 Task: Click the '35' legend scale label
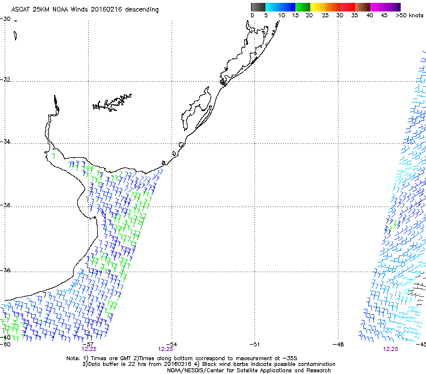[355, 16]
